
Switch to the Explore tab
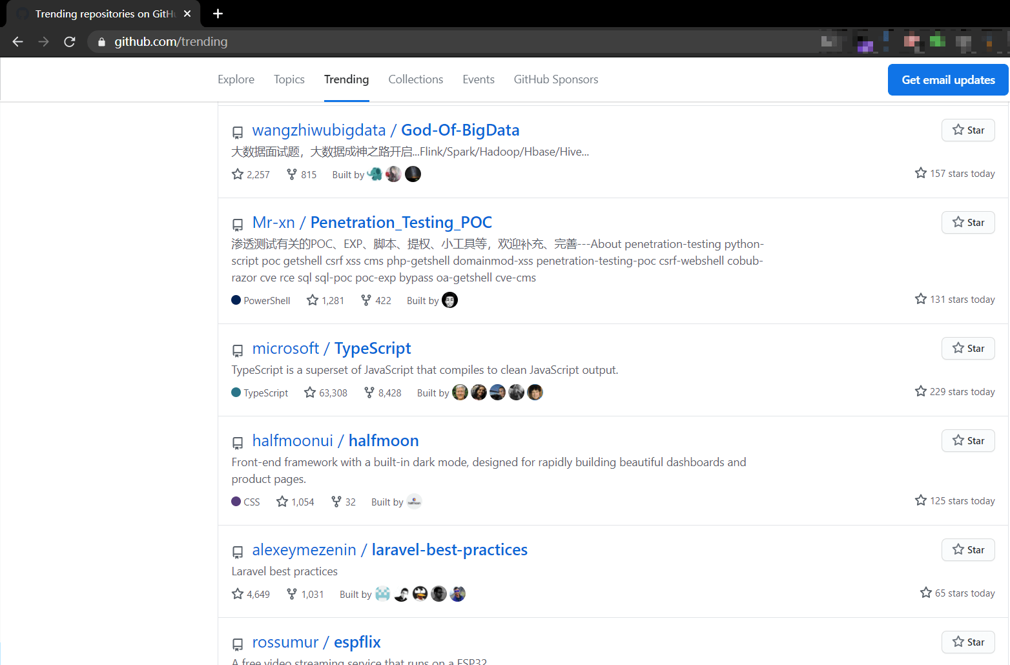[236, 79]
